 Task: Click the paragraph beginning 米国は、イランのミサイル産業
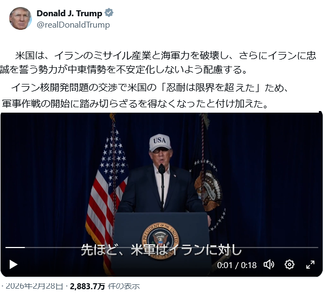coord(158,62)
